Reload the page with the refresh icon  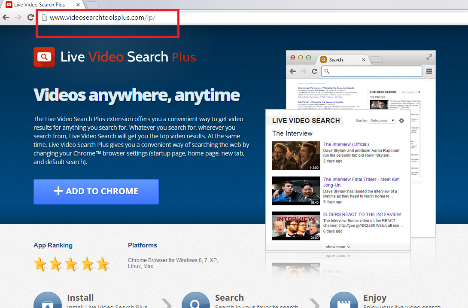[x=30, y=18]
